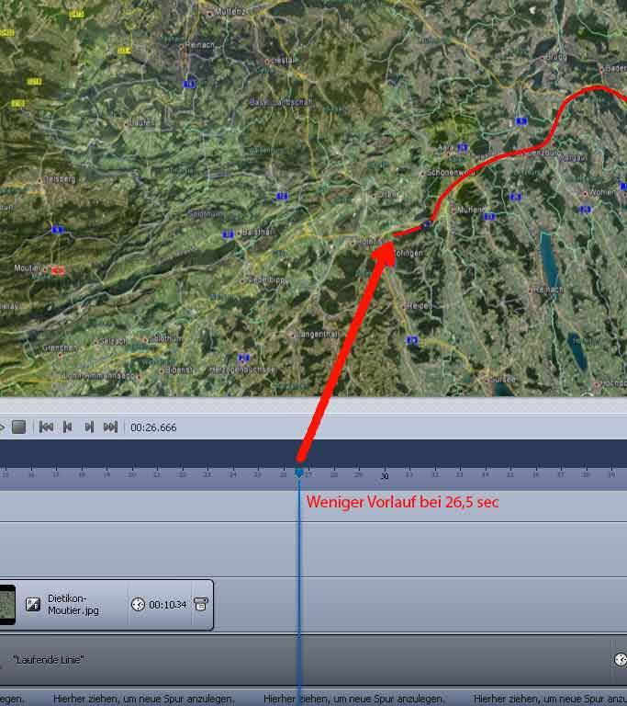Select the Dietikon-Moutier.jpg clip name

pos(73,604)
